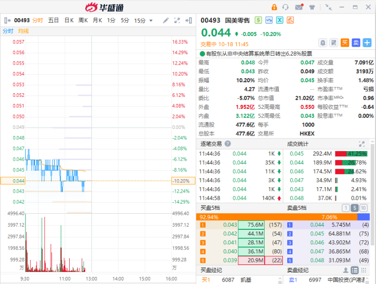The width and height of the screenshot is (376, 284).
Task: Click the 0.044 price axis marker
Action: [13, 181]
